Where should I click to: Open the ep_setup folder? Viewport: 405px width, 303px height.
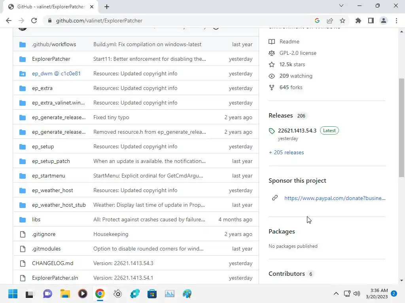(43, 147)
